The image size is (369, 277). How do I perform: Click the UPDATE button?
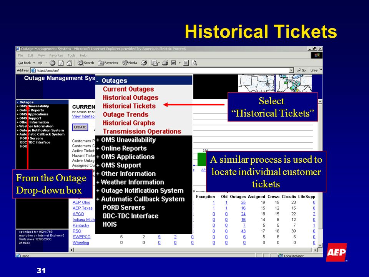pyautogui.click(x=80, y=127)
